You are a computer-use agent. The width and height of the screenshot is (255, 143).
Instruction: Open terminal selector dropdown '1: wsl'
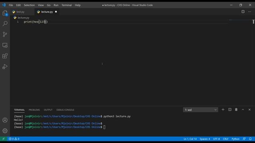coord(200,110)
